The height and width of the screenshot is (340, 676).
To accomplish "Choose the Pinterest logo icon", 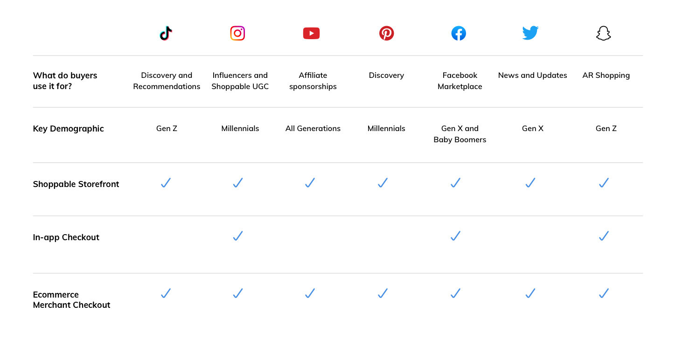I will pos(386,33).
